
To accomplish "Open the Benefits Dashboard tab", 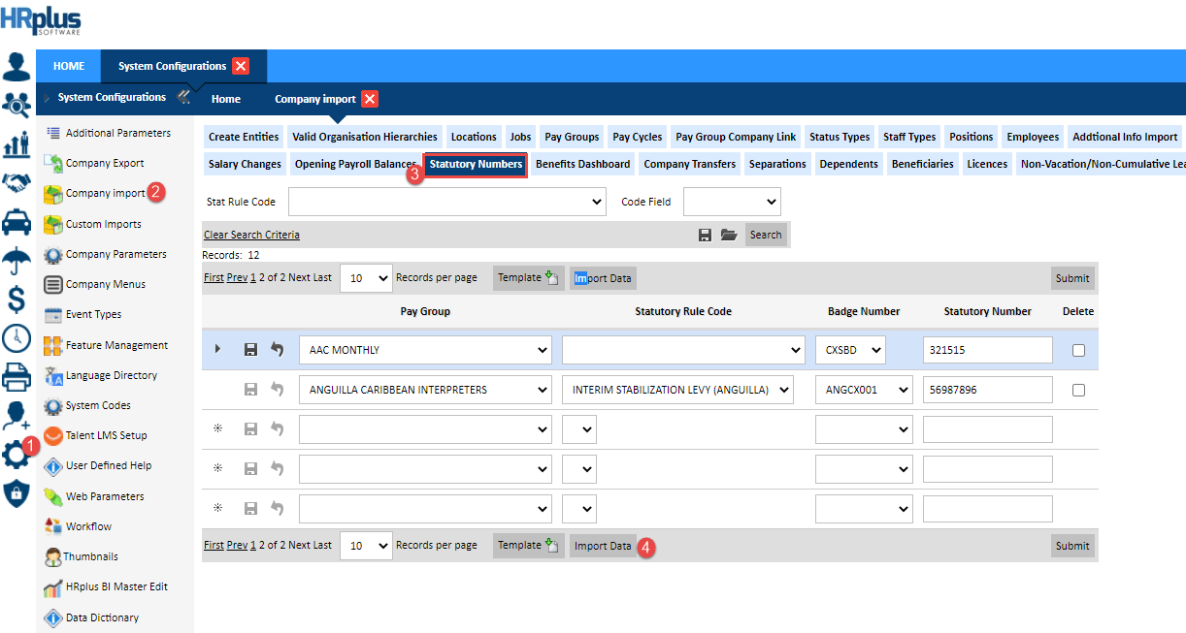I will tap(582, 164).
